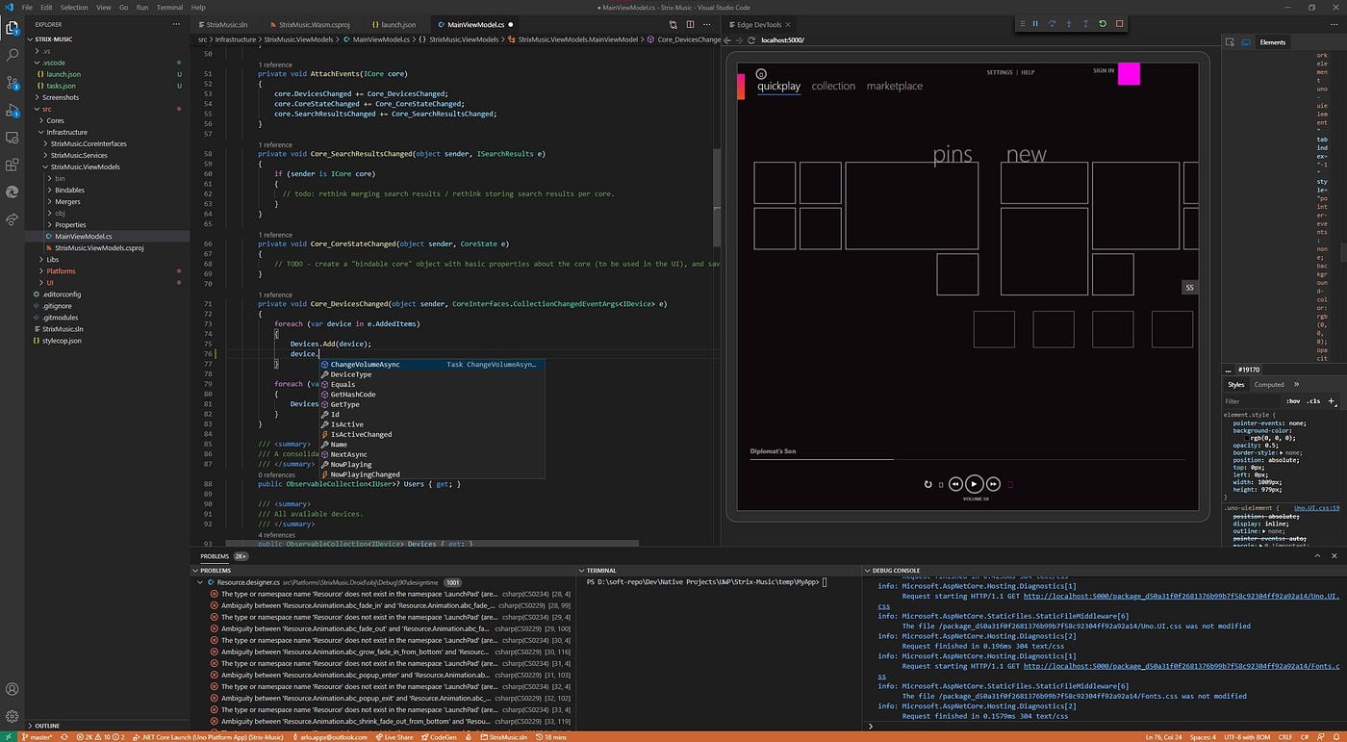
Task: Open the Extensions view
Action: tap(13, 165)
